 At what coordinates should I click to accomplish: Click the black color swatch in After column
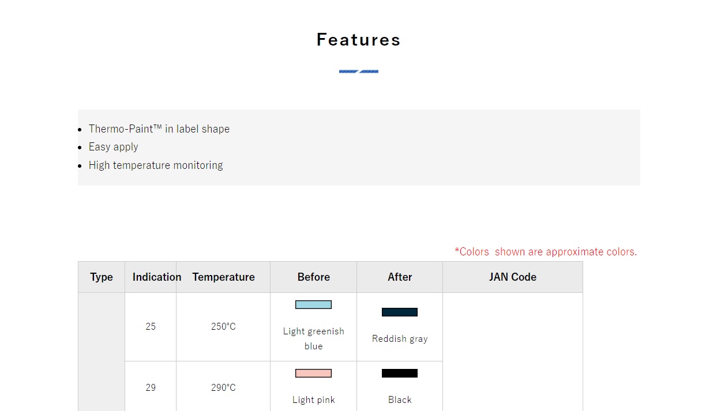coord(400,373)
